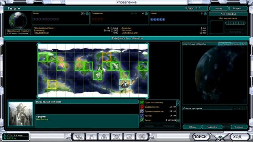The height and width of the screenshot is (142, 253).
Task: Click the Постройка button under Космоверфь
Action: [235, 32]
